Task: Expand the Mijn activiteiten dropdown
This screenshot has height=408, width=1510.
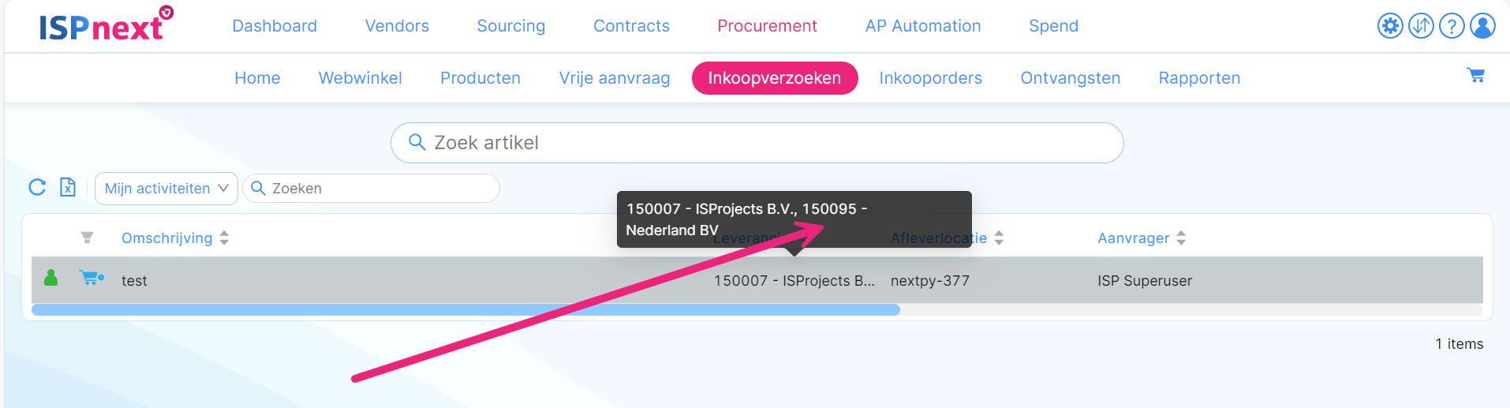Action: point(166,189)
